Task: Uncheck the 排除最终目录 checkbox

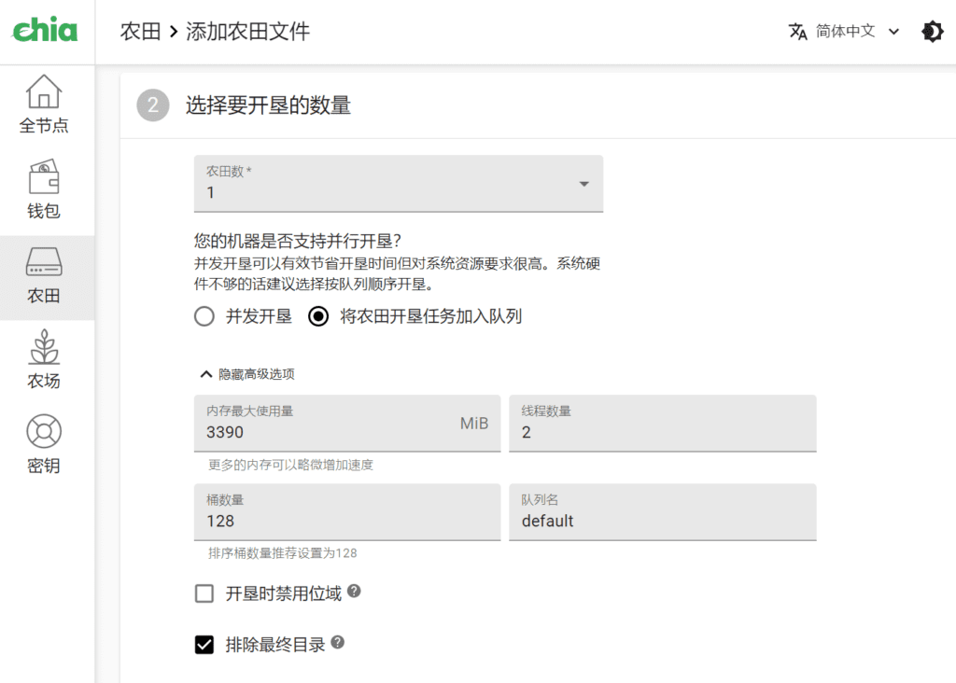Action: click(x=204, y=645)
